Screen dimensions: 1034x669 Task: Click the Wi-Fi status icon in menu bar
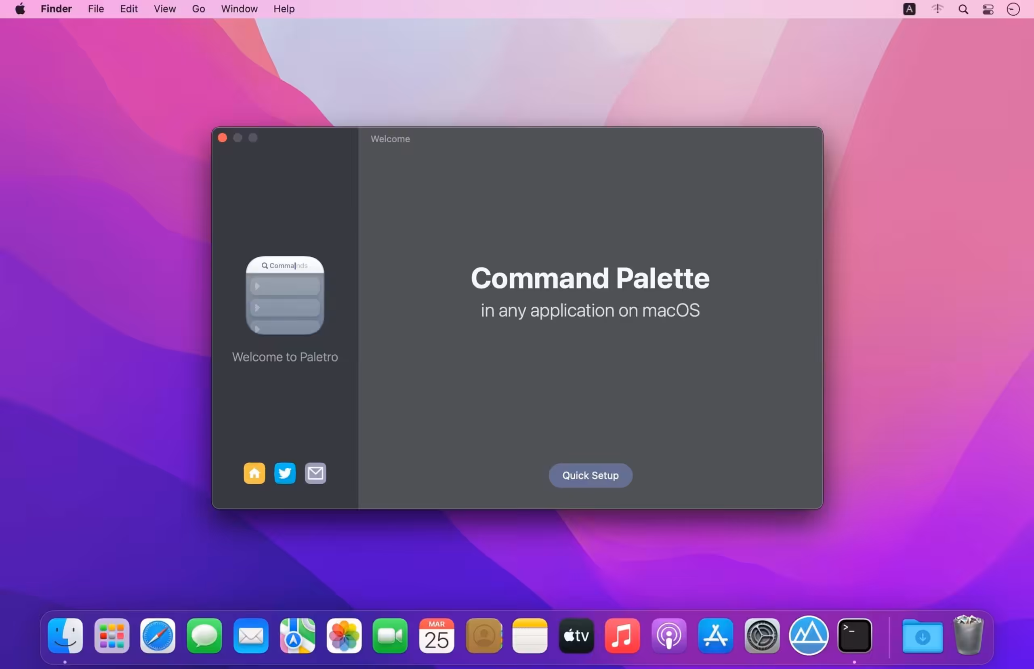937,9
